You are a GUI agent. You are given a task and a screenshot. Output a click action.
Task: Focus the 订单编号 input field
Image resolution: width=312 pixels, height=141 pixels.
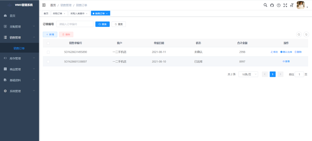pos(75,24)
